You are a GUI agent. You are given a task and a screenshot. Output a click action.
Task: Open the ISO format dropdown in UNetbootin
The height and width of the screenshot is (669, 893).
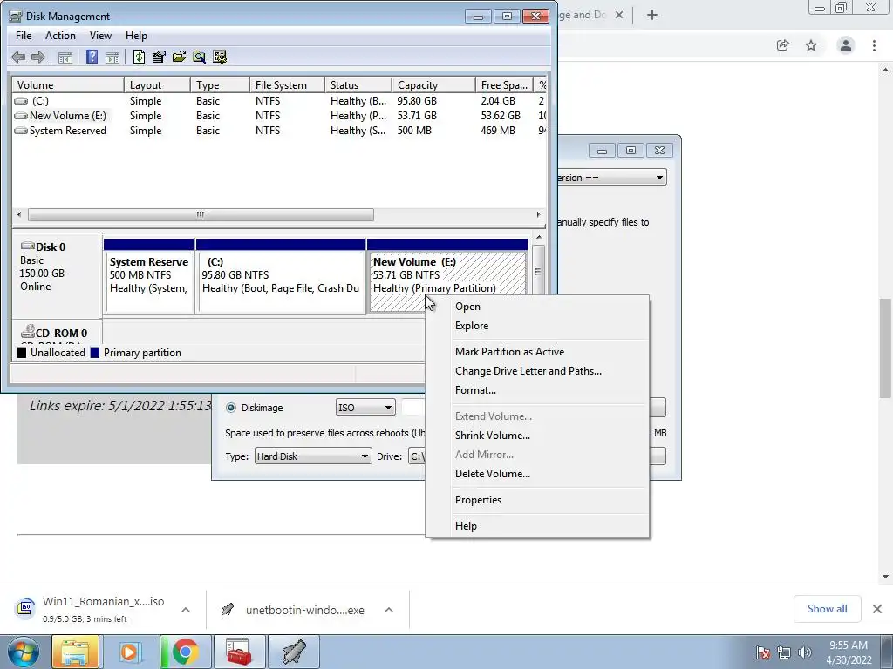tap(365, 408)
